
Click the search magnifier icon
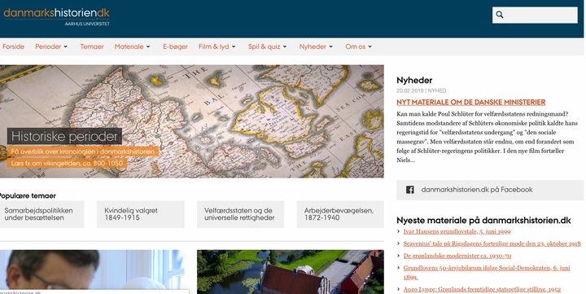click(500, 15)
